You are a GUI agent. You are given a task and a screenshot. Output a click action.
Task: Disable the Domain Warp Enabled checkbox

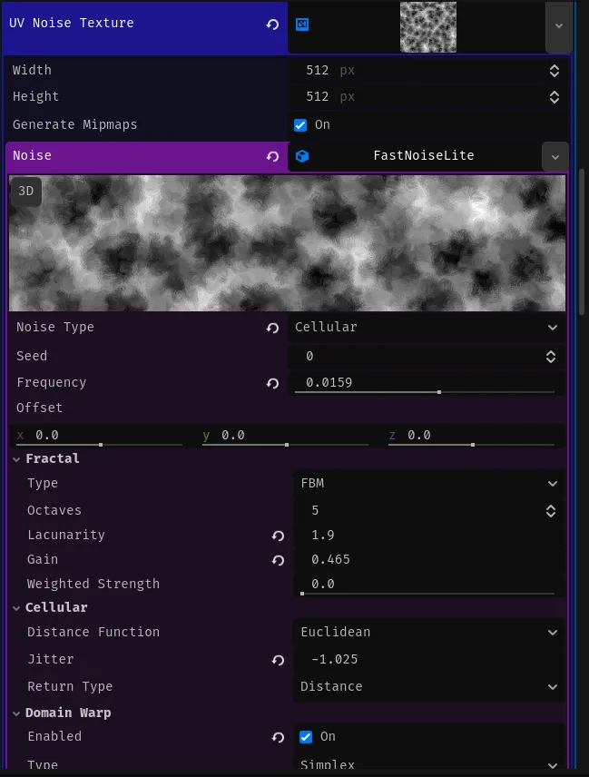click(306, 736)
